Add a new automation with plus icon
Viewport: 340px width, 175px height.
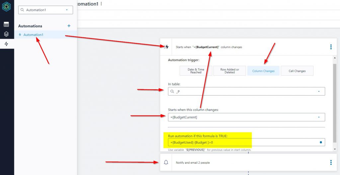69,26
